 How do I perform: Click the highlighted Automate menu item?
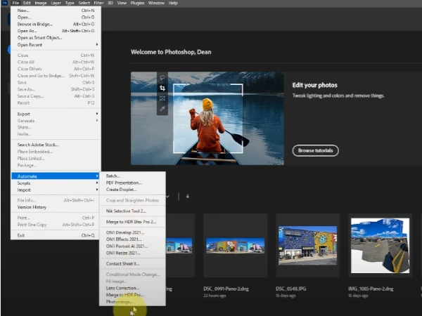click(x=56, y=176)
